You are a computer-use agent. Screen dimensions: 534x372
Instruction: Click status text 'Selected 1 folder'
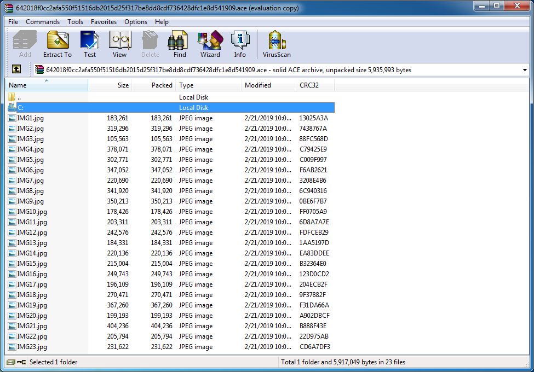coord(54,362)
